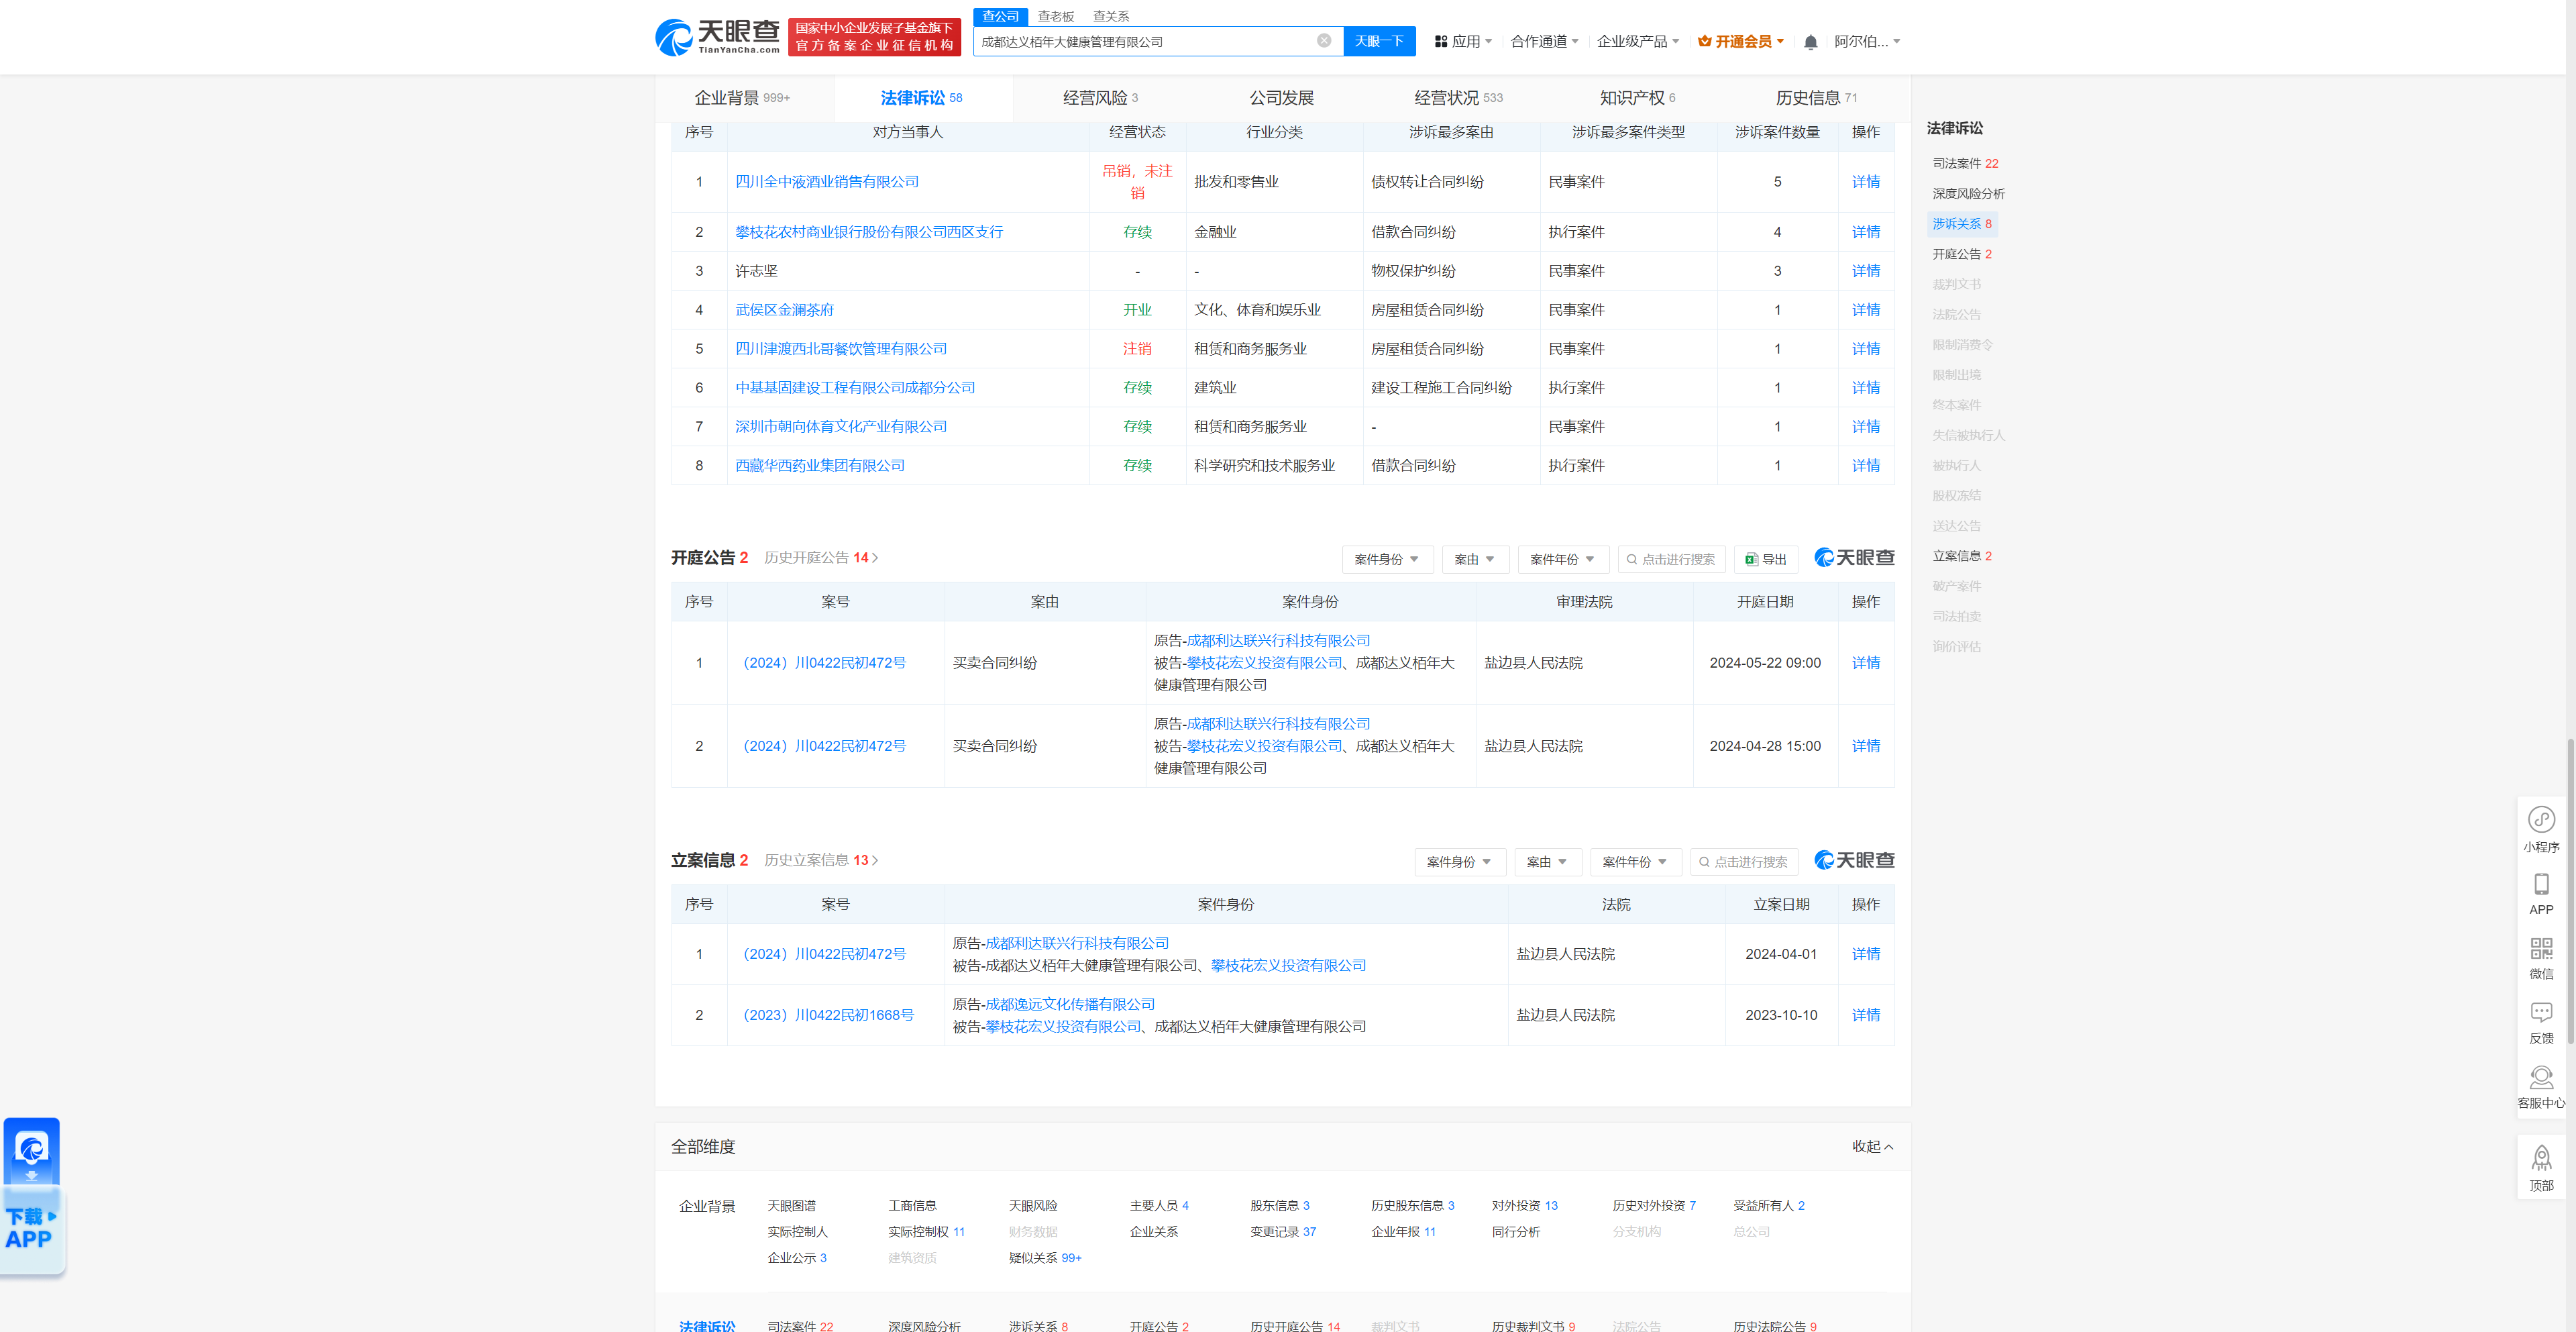Open notifications bell icon

tap(1810, 42)
